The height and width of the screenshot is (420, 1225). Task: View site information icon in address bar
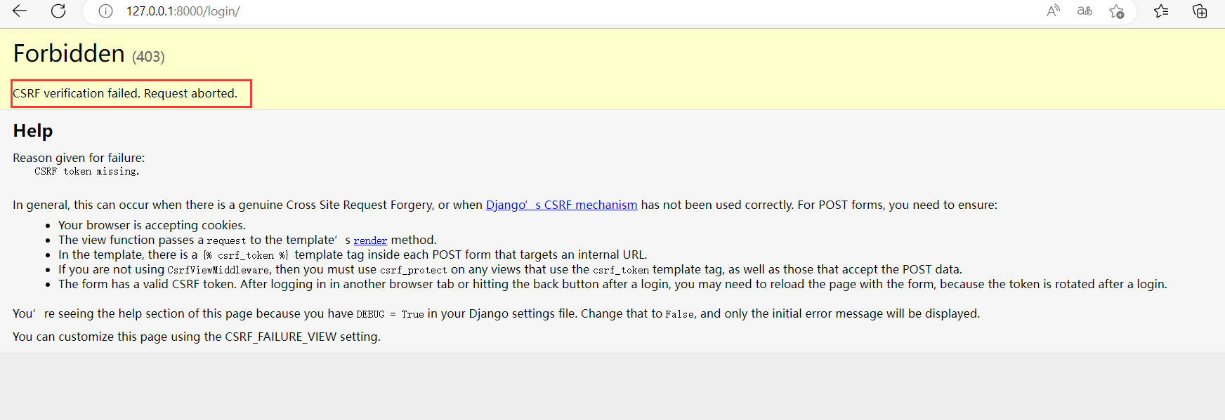tap(105, 11)
